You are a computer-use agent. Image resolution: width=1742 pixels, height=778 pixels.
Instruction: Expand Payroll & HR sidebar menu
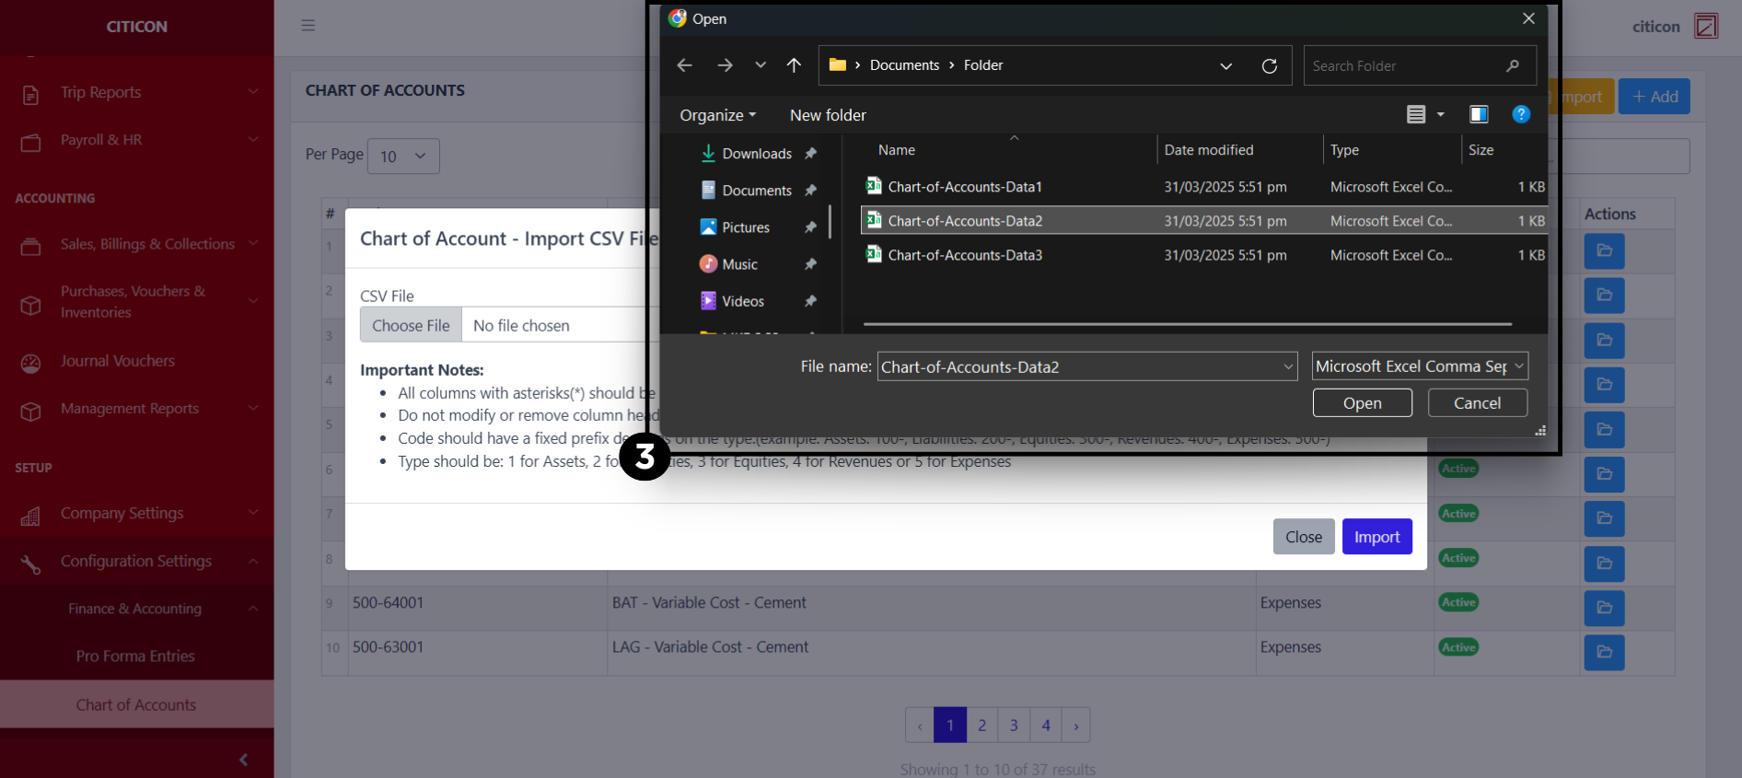pos(136,140)
